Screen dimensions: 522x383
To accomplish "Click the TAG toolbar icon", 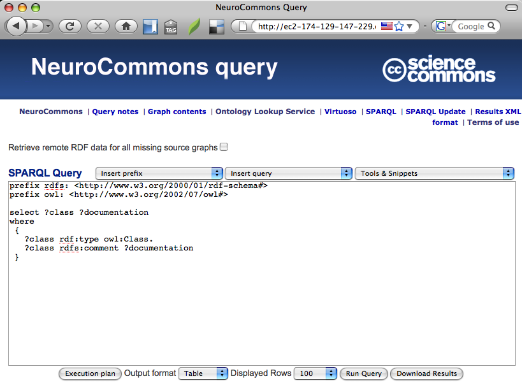I will click(x=171, y=27).
